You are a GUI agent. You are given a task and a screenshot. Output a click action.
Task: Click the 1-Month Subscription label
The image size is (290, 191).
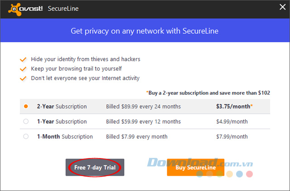(65, 136)
